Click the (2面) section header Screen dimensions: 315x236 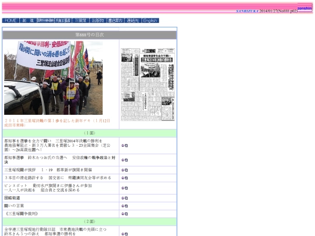[90, 221]
